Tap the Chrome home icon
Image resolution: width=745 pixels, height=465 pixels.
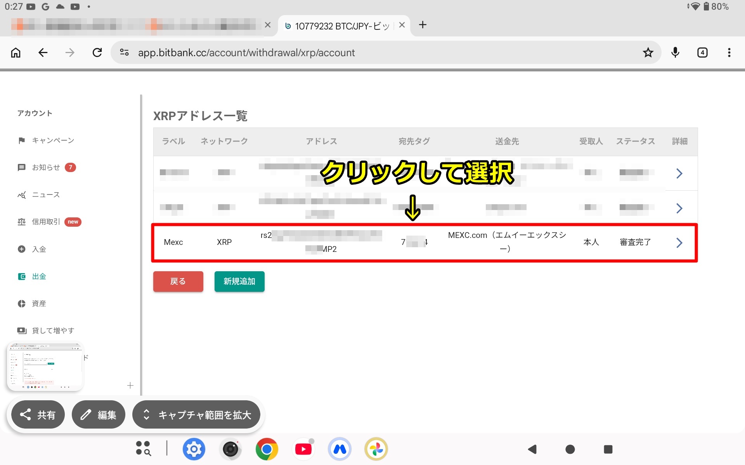click(16, 53)
